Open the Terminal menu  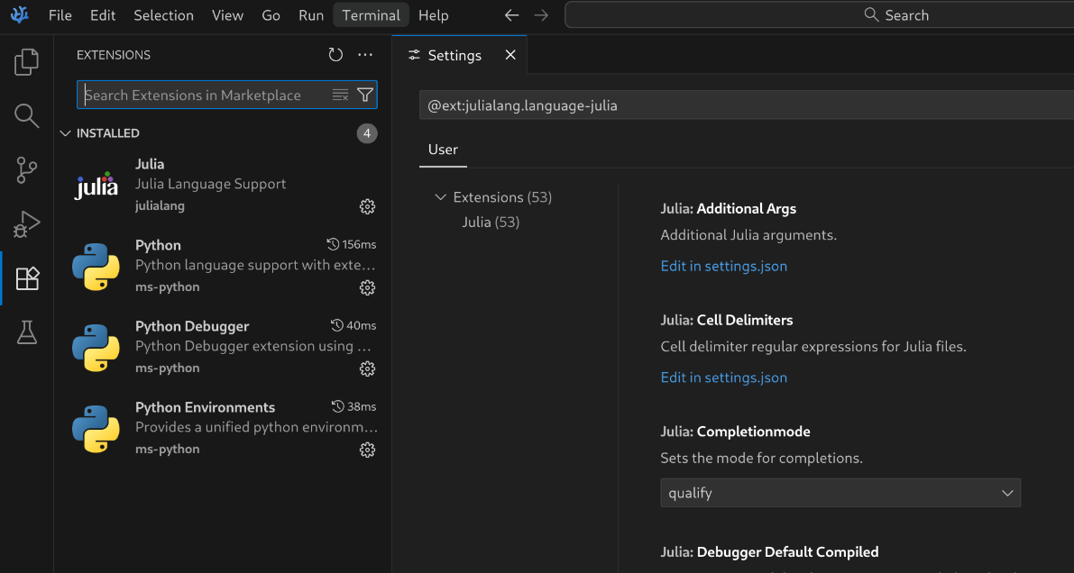pos(371,15)
